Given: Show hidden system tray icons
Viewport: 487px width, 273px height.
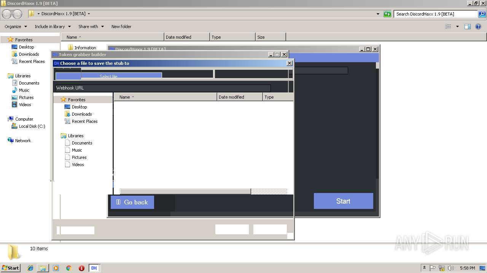Looking at the screenshot, I should point(424,268).
